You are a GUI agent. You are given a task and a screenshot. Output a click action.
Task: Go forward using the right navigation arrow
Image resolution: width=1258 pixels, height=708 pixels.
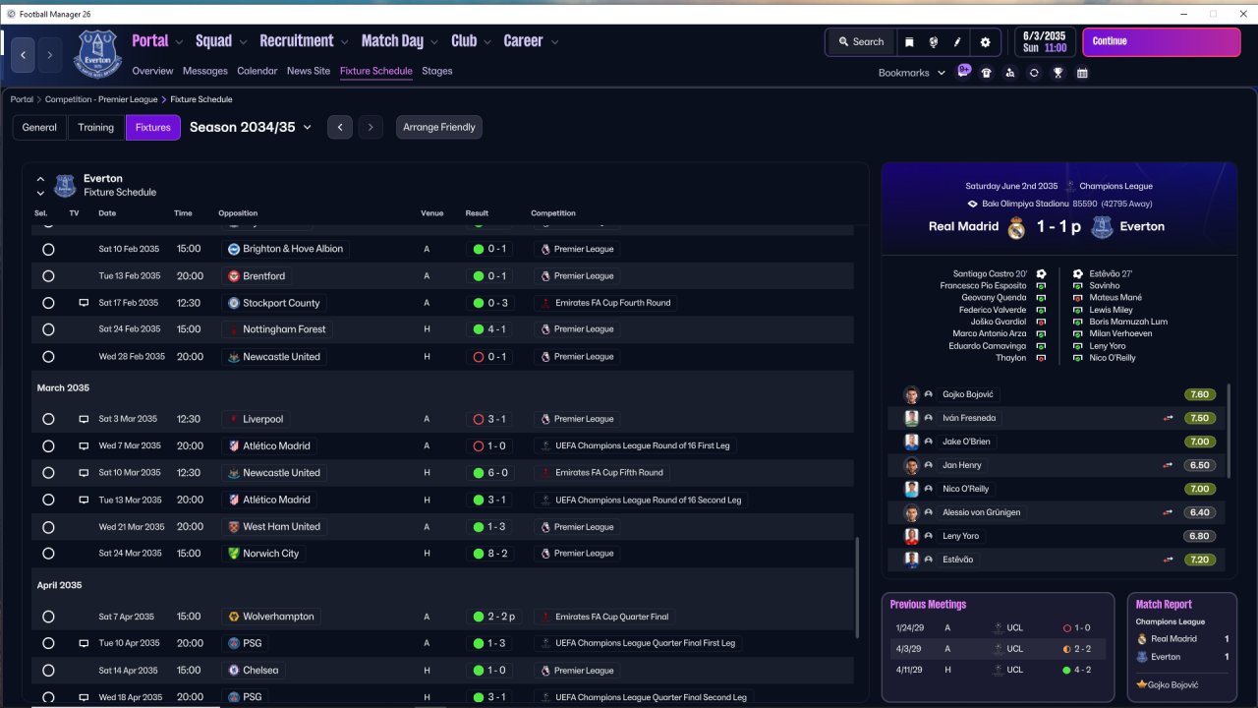pyautogui.click(x=49, y=55)
